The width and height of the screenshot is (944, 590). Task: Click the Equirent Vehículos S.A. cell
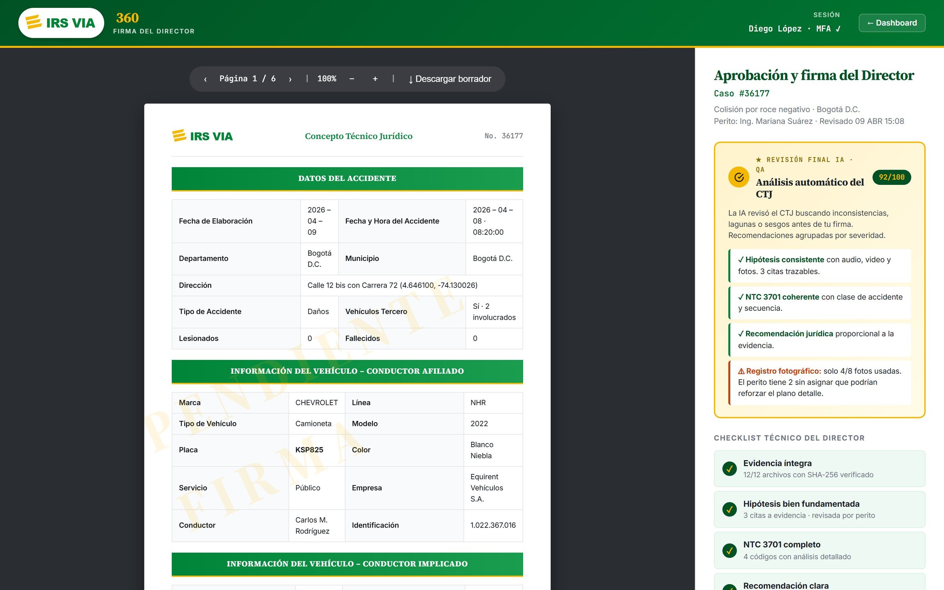[493, 488]
